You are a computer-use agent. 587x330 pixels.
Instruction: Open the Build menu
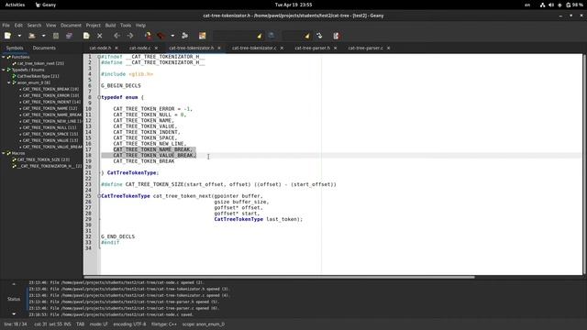click(110, 26)
